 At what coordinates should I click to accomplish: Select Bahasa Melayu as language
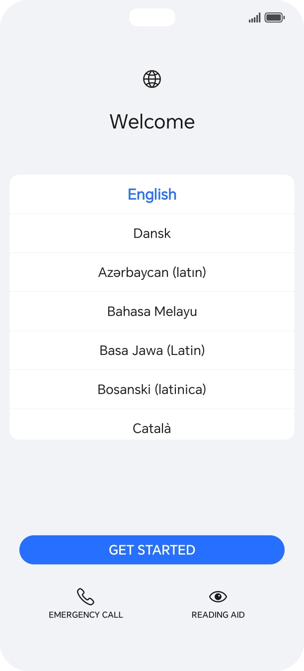pyautogui.click(x=152, y=311)
